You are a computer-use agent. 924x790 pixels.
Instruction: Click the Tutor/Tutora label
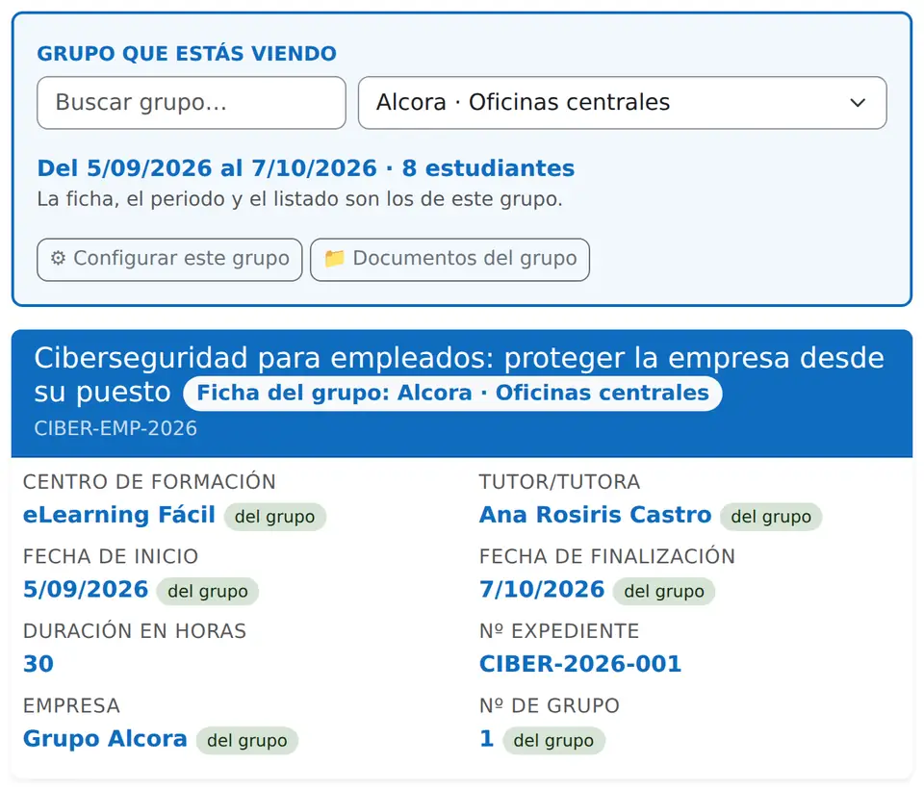coord(559,482)
